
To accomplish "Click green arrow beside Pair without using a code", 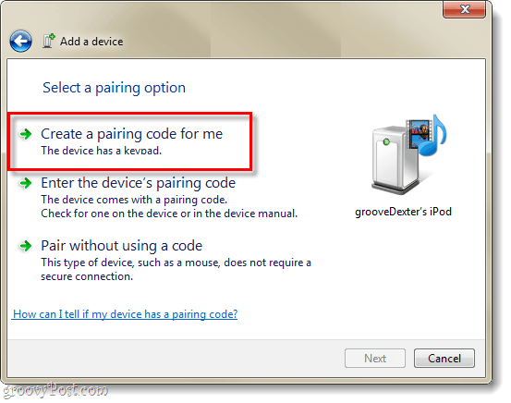I will pyautogui.click(x=26, y=246).
